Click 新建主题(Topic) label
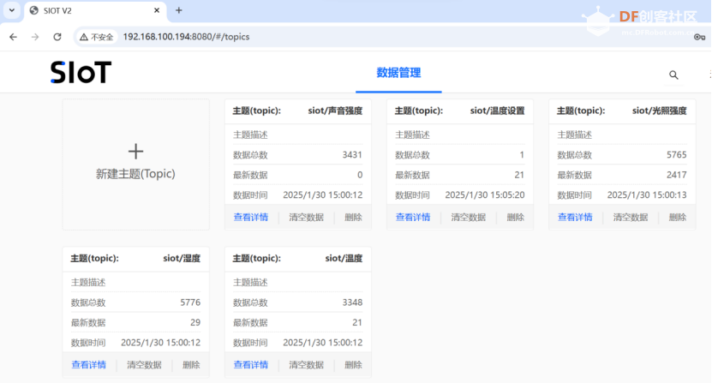712x383 pixels. coord(135,174)
